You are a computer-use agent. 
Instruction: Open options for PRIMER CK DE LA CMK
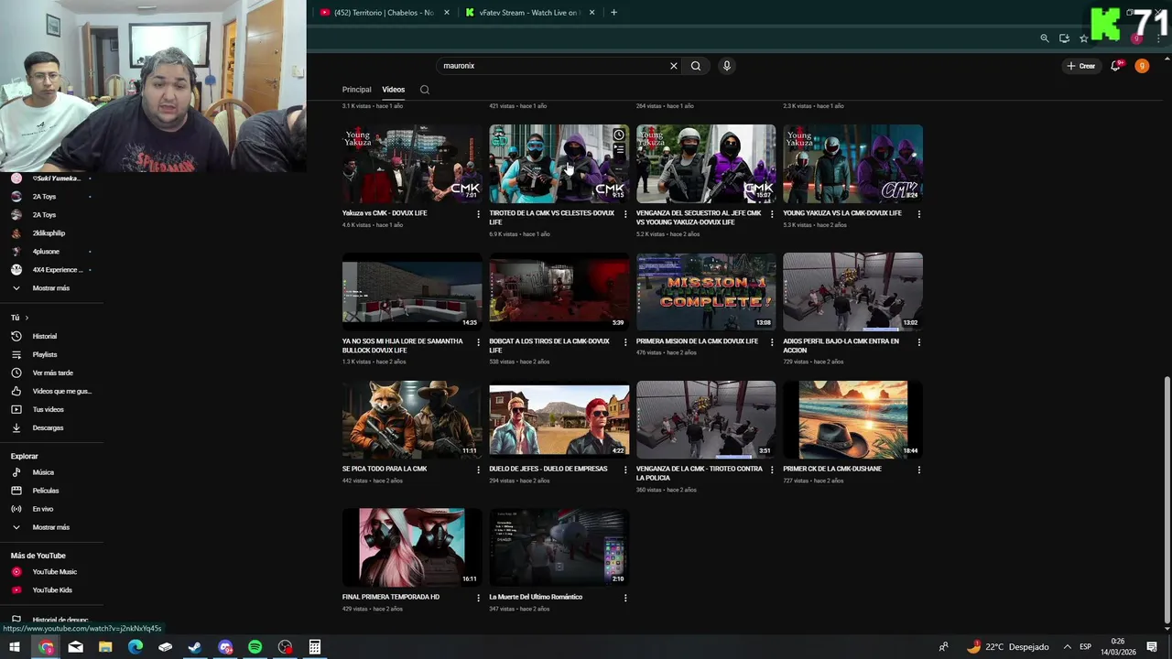coord(919,470)
